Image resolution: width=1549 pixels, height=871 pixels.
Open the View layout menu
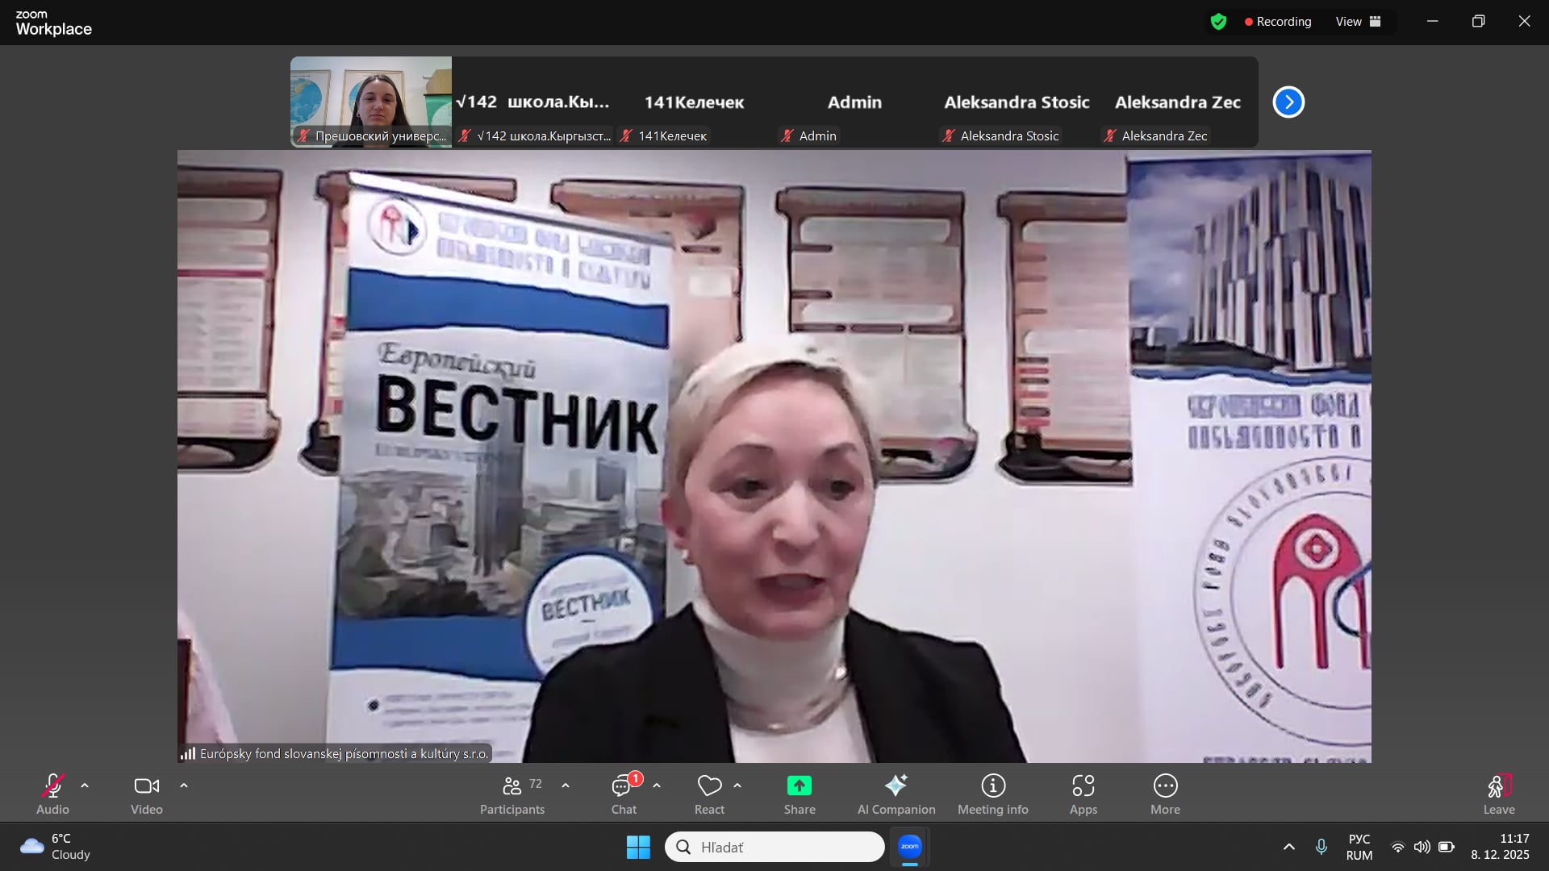[1358, 22]
